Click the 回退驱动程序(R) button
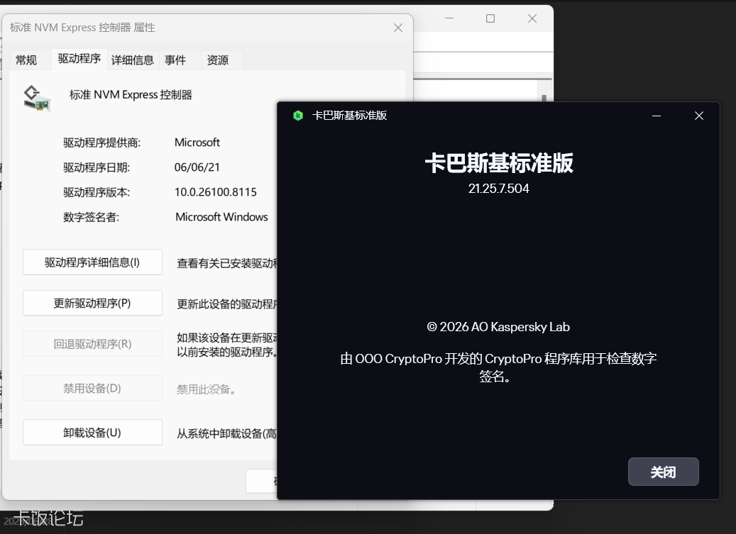Image resolution: width=736 pixels, height=534 pixels. click(x=92, y=344)
